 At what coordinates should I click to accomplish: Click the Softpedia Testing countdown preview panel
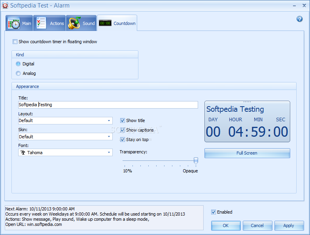point(247,121)
